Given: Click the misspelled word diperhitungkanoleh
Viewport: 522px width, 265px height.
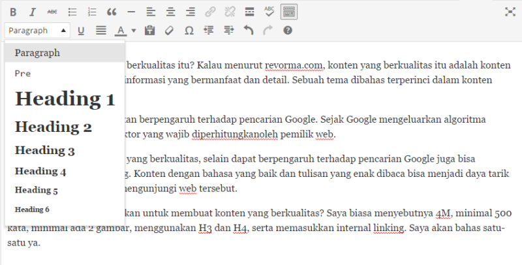Looking at the screenshot, I should coord(235,134).
